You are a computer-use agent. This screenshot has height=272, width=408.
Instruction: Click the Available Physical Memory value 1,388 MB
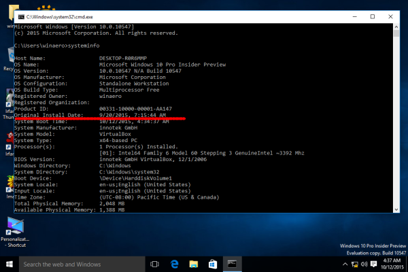(112, 210)
